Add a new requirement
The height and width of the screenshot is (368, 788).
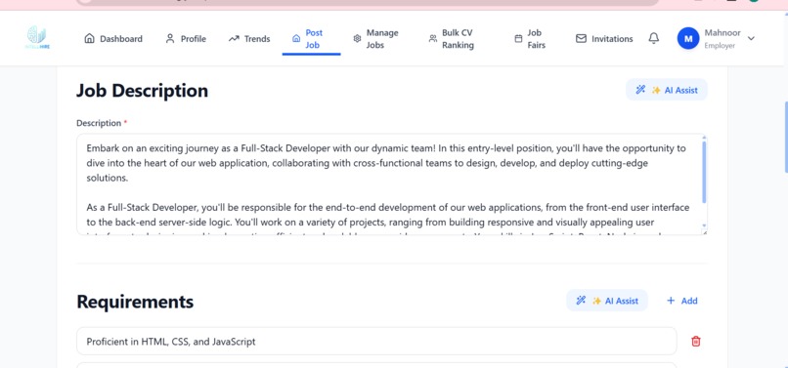click(x=681, y=301)
